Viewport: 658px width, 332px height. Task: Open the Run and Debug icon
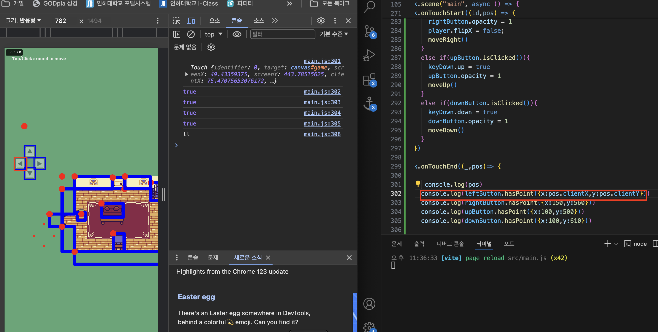tap(369, 55)
